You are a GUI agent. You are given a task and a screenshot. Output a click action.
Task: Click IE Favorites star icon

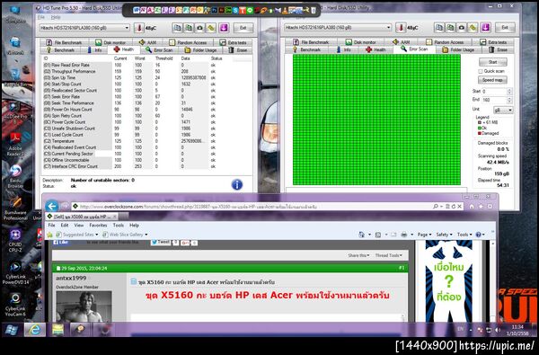[x=481, y=207]
